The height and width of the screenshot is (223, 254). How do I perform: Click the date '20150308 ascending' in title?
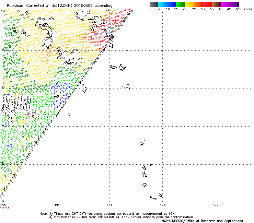pos(93,6)
